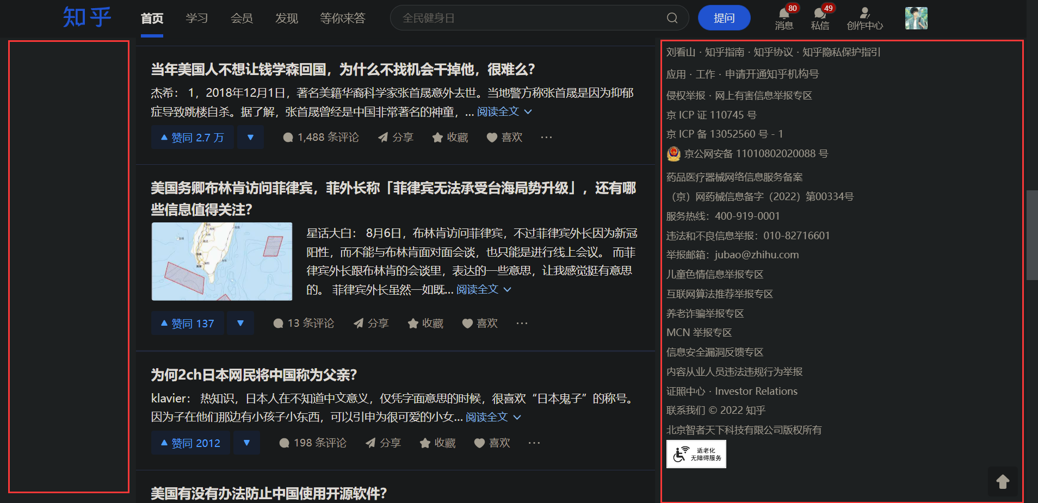The height and width of the screenshot is (503, 1038).
Task: Like 喜欢 the 布林肯 answer
Action: pyautogui.click(x=480, y=323)
